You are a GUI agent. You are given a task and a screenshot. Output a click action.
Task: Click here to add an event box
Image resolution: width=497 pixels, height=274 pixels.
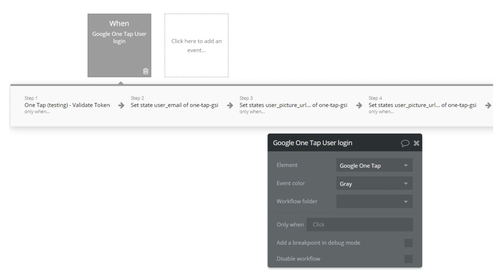(196, 45)
